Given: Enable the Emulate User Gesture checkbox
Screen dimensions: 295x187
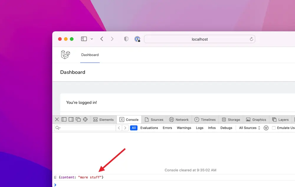Looking at the screenshot, I should [274, 128].
